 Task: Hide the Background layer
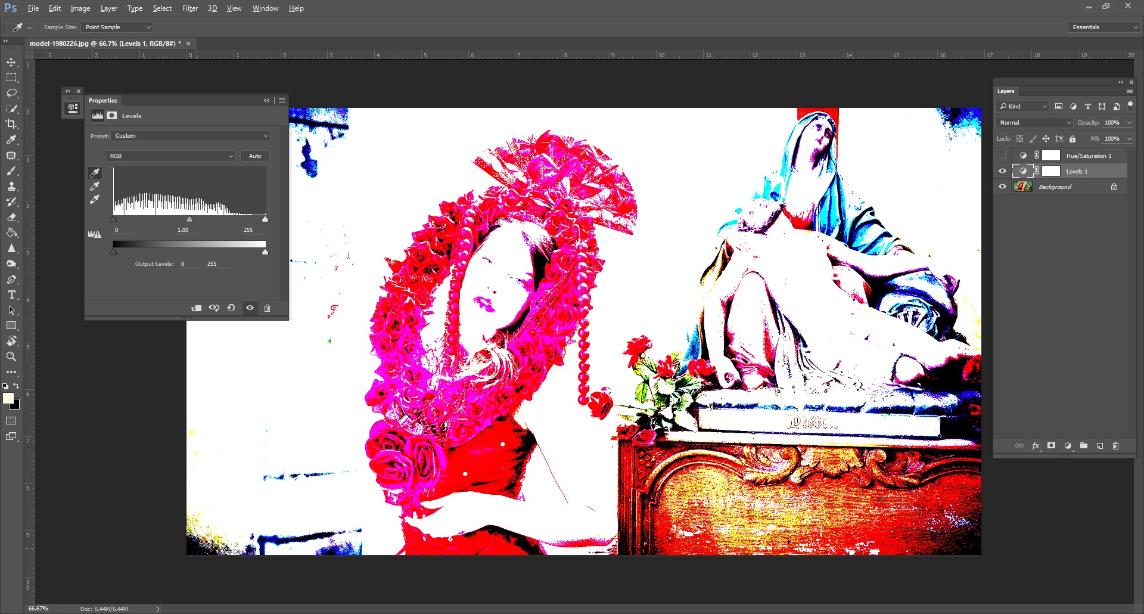1002,187
